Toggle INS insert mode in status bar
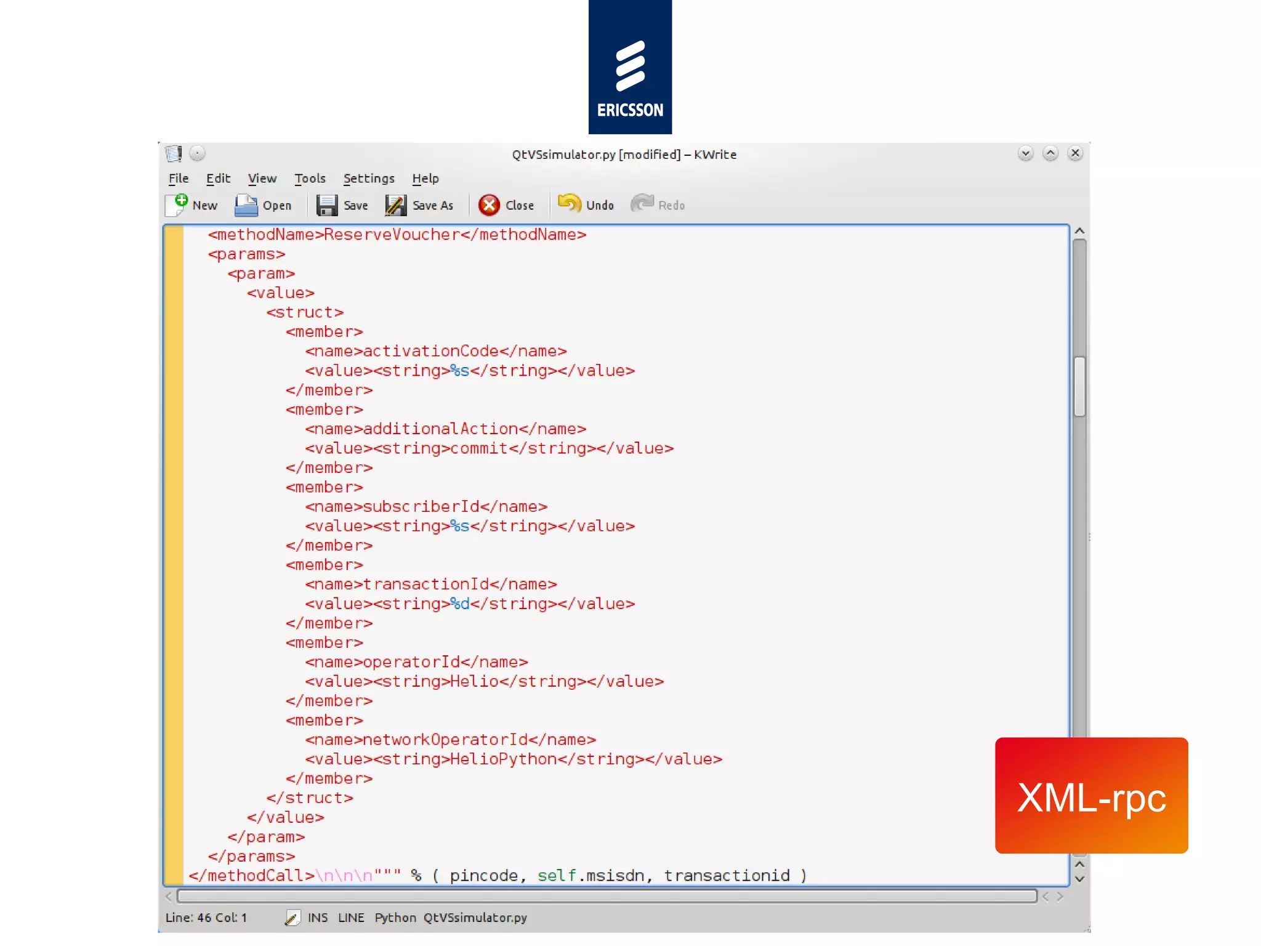The image size is (1261, 946). click(318, 918)
